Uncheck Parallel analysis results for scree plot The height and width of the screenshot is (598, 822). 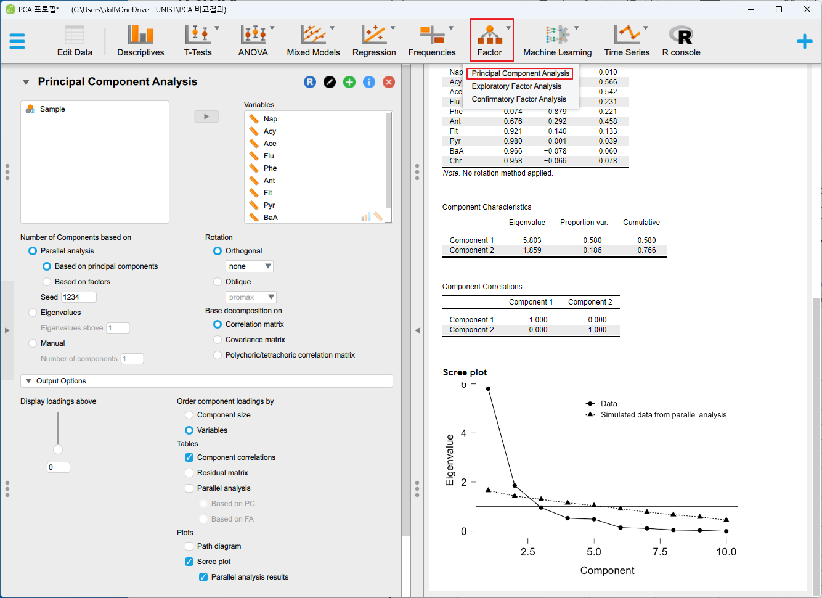(203, 577)
